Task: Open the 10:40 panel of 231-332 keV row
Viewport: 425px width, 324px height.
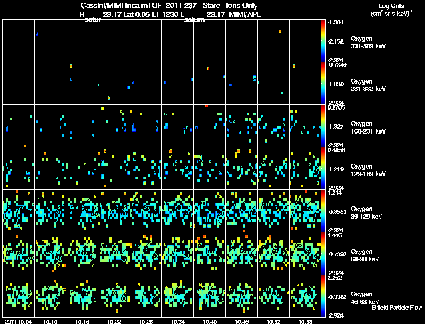Action: click(209, 84)
